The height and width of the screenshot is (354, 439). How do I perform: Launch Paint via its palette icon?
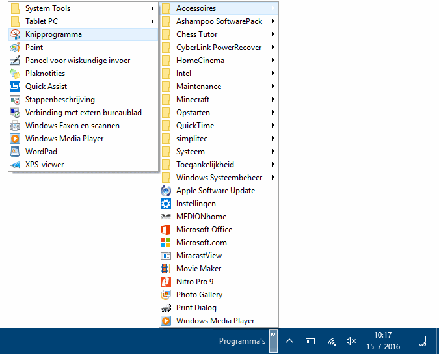(x=15, y=48)
